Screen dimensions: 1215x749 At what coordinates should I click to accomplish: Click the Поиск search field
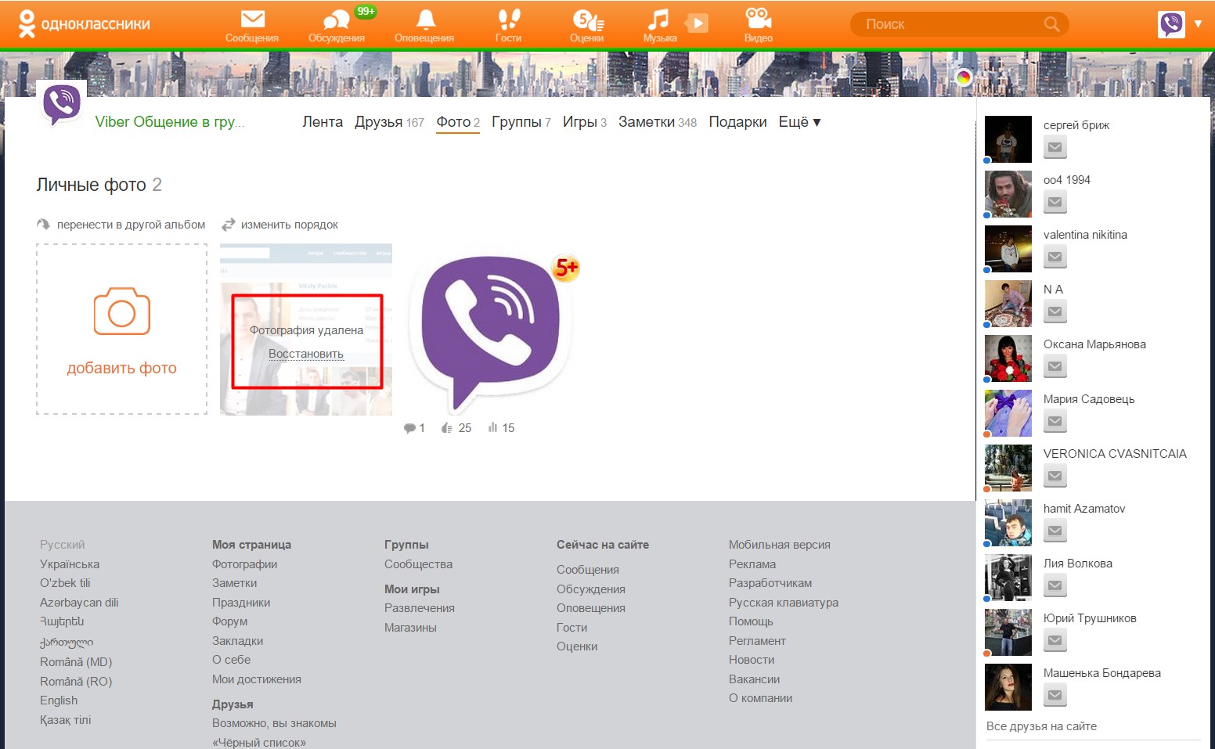click(x=951, y=24)
